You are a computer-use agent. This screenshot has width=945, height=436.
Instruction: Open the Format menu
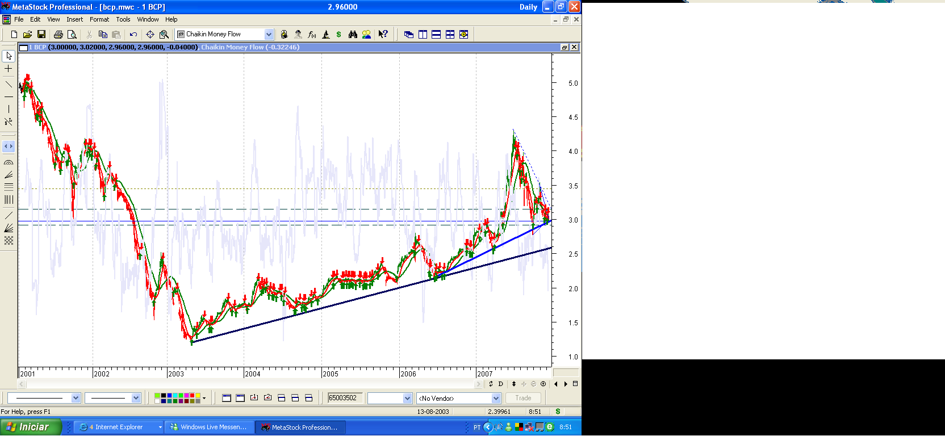coord(99,19)
